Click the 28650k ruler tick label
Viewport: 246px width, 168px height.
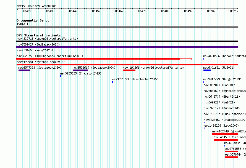click(x=210, y=11)
